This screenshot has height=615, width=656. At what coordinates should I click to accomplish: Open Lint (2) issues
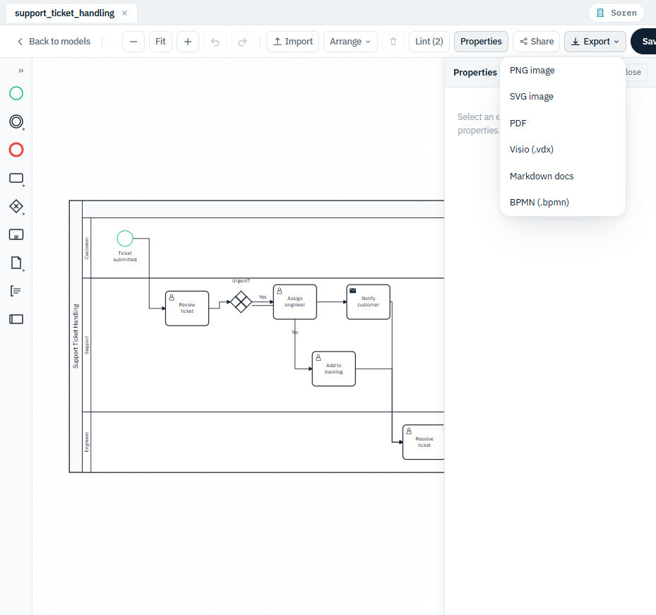(x=429, y=42)
